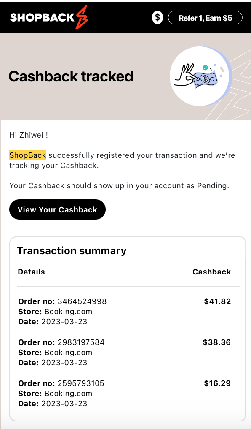The height and width of the screenshot is (429, 251).
Task: Click the red lightning bolt logo mark
Action: click(82, 17)
